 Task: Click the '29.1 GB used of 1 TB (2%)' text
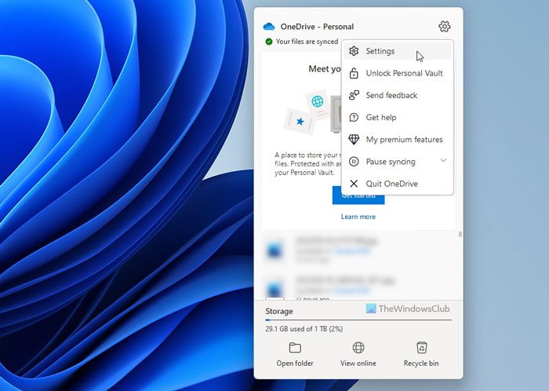[x=304, y=329]
